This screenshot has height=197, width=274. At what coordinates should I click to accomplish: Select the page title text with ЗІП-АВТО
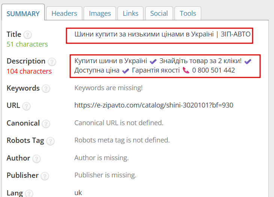tap(163, 34)
